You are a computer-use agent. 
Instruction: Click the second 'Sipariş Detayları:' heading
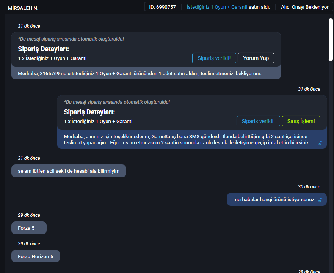point(89,112)
